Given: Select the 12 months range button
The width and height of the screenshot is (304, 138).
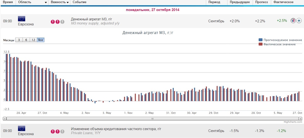Looking at the screenshot, I should [33, 40].
